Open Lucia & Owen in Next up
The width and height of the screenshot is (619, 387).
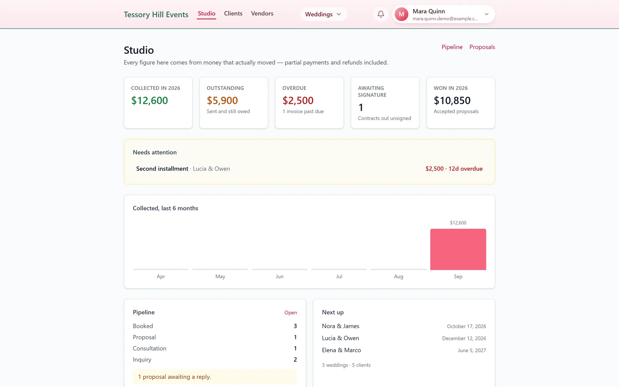[404, 338]
